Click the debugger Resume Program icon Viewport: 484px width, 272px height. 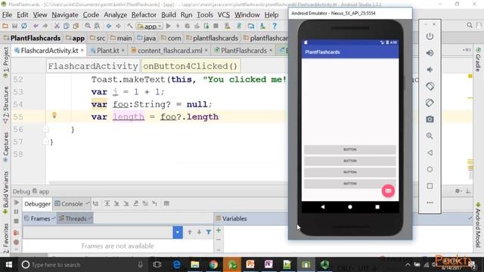tap(17, 202)
